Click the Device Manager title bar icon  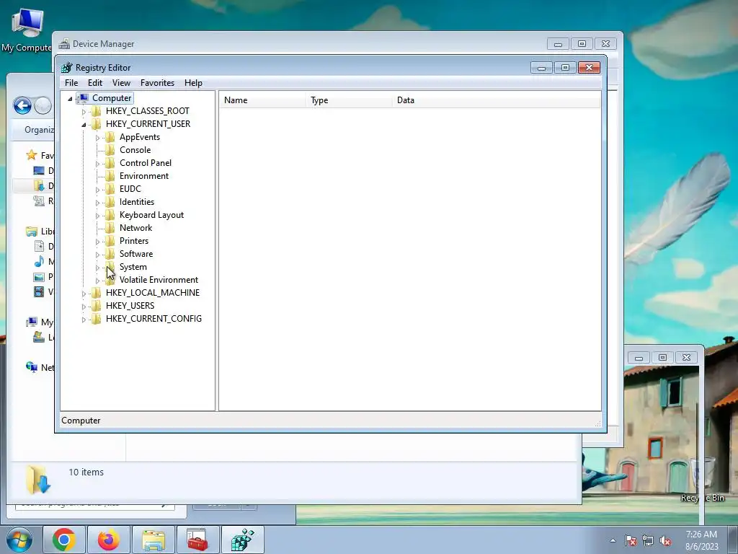click(x=64, y=44)
